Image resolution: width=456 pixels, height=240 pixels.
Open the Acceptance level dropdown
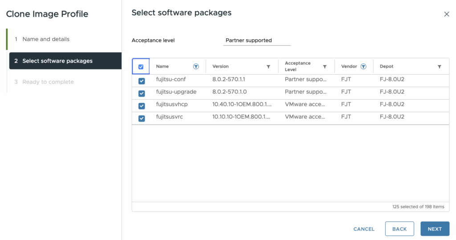pyautogui.click(x=257, y=41)
